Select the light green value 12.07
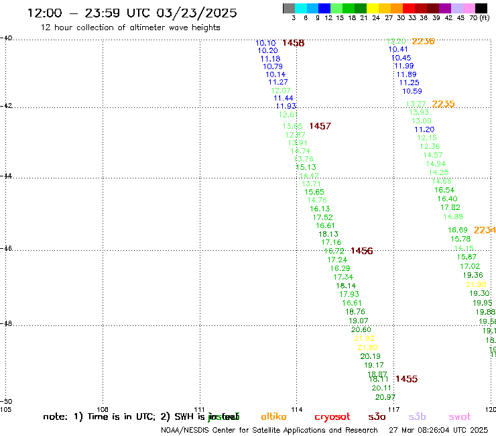This screenshot has width=496, height=436. pos(281,91)
